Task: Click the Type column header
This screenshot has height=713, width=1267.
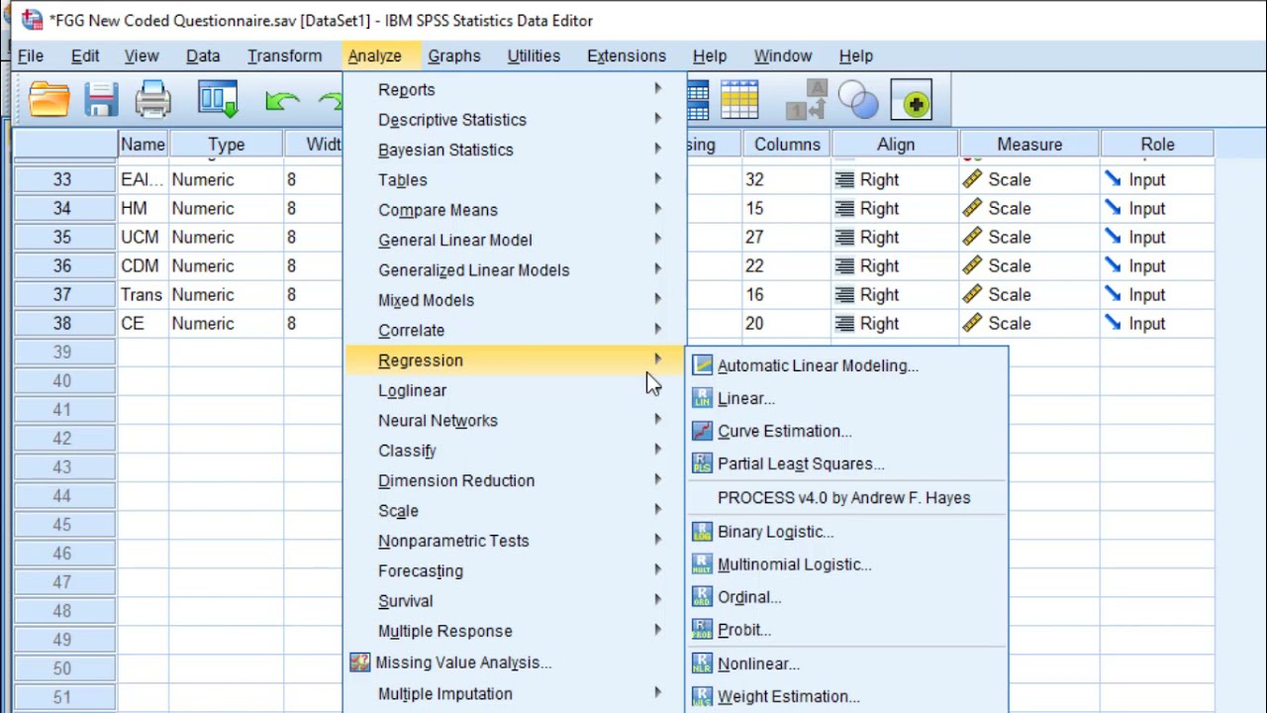Action: click(x=226, y=145)
